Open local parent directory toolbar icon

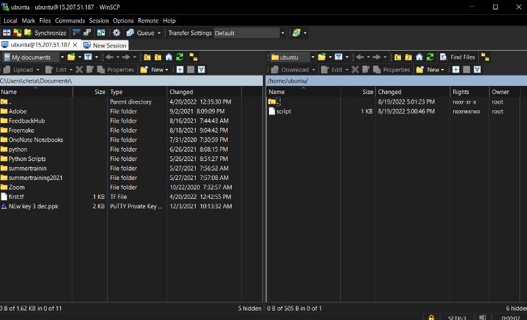pyautogui.click(x=147, y=57)
